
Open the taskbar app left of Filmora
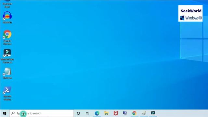click(144, 113)
